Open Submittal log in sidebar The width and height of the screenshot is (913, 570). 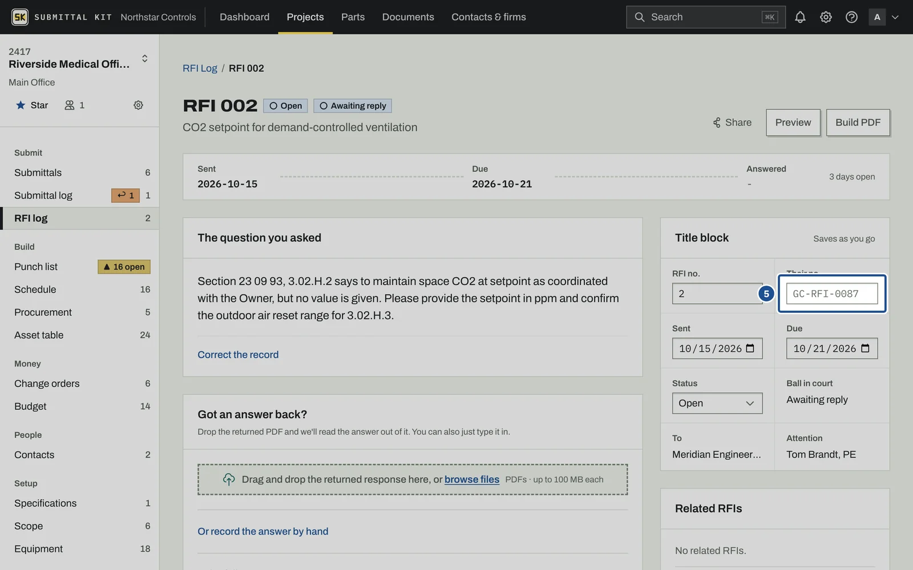80,196
